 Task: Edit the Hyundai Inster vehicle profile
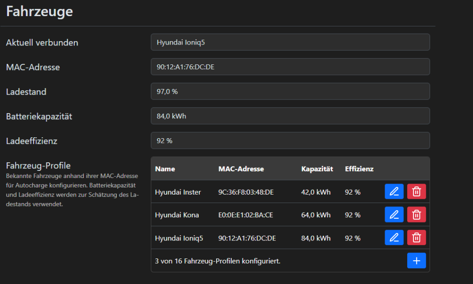394,192
